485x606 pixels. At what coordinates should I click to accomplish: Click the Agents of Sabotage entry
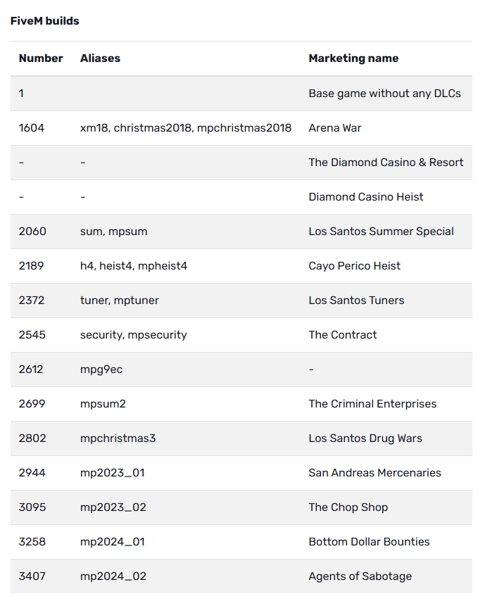pyautogui.click(x=360, y=576)
